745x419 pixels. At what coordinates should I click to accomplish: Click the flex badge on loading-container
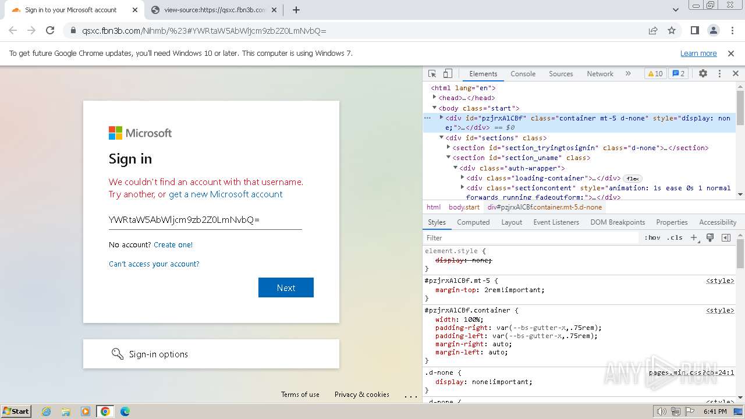click(x=633, y=179)
